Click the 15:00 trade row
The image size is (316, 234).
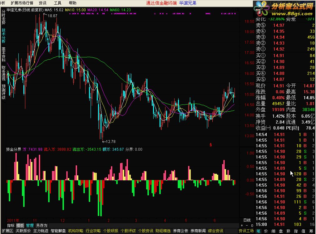click(285, 224)
